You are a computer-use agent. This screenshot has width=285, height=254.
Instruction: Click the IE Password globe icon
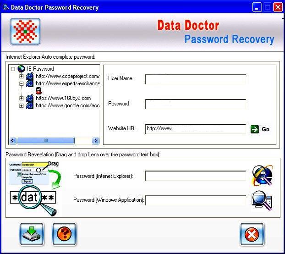(21, 69)
